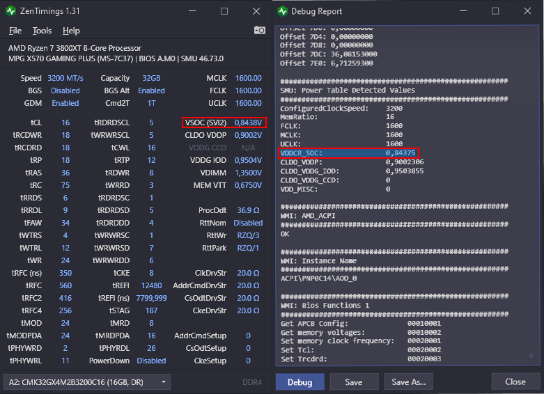Click the tREFI (ns) value 7799,999

pyautogui.click(x=151, y=298)
